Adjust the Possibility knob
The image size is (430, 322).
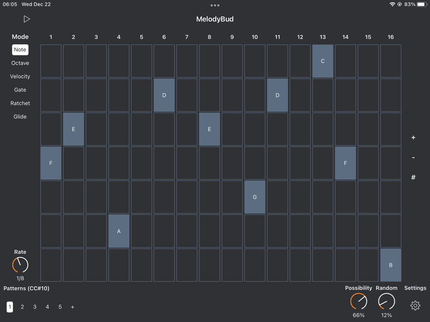tap(359, 301)
